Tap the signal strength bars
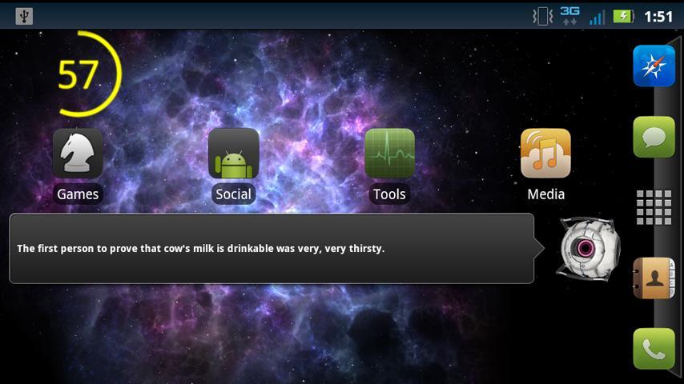 pyautogui.click(x=597, y=16)
